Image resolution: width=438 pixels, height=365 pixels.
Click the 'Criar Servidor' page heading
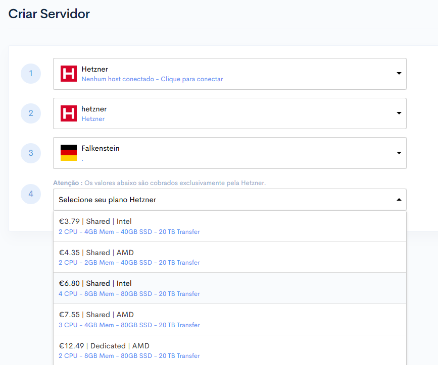(x=49, y=14)
